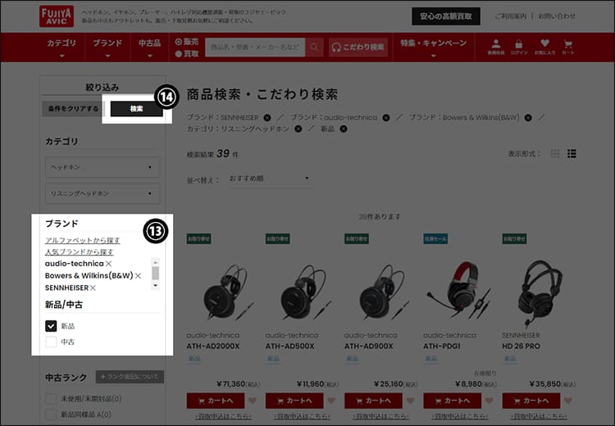Open the リスニングヘッドホン subcategory dropdown

[x=102, y=193]
